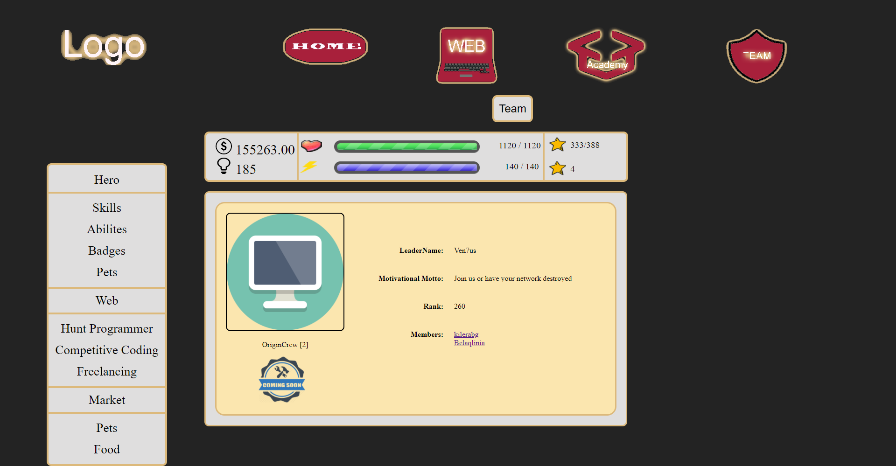The height and width of the screenshot is (466, 896).
Task: Click the Team submenu button
Action: tap(512, 109)
